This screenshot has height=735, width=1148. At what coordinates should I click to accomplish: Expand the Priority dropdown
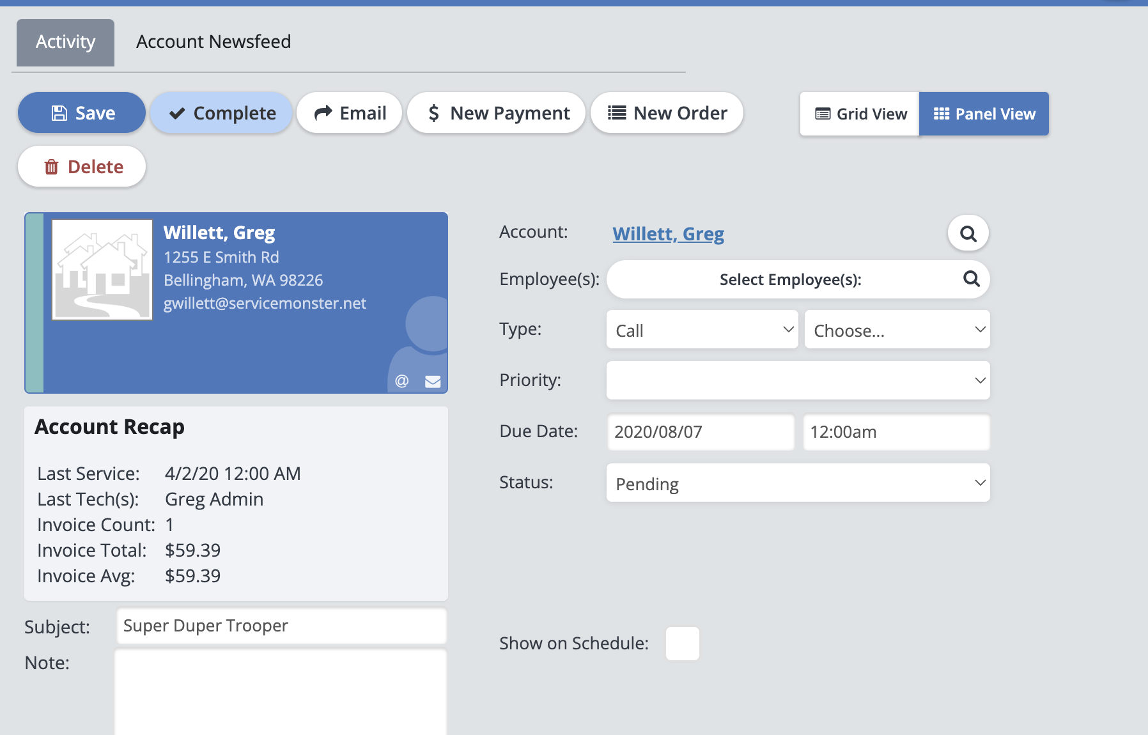click(x=798, y=380)
